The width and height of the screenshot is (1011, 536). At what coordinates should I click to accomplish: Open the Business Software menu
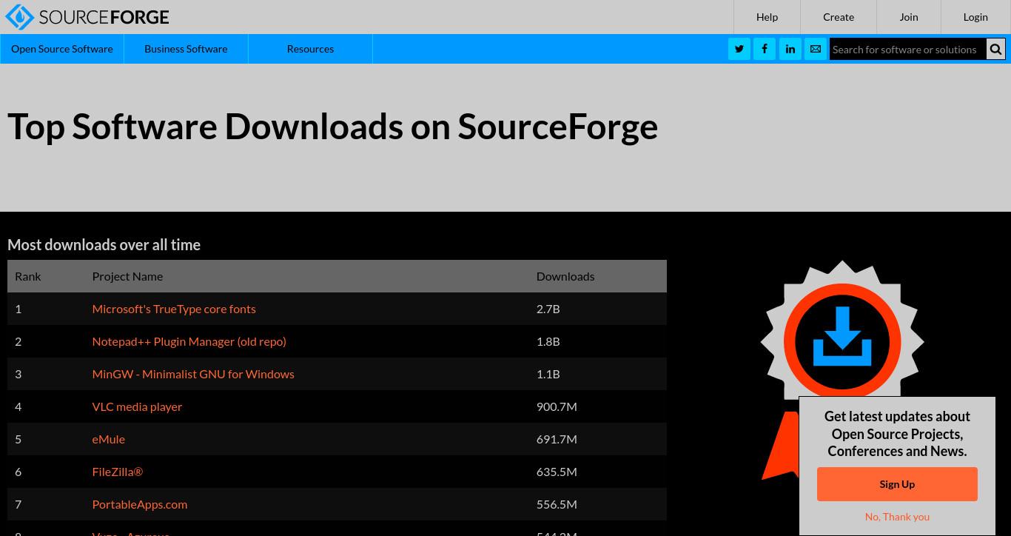[x=186, y=49]
